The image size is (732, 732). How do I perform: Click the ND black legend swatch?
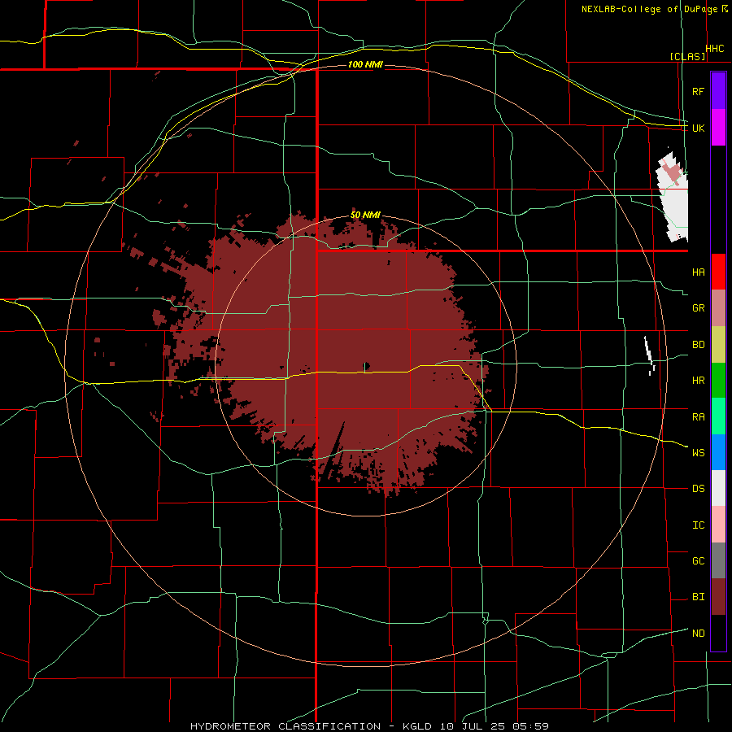point(718,633)
